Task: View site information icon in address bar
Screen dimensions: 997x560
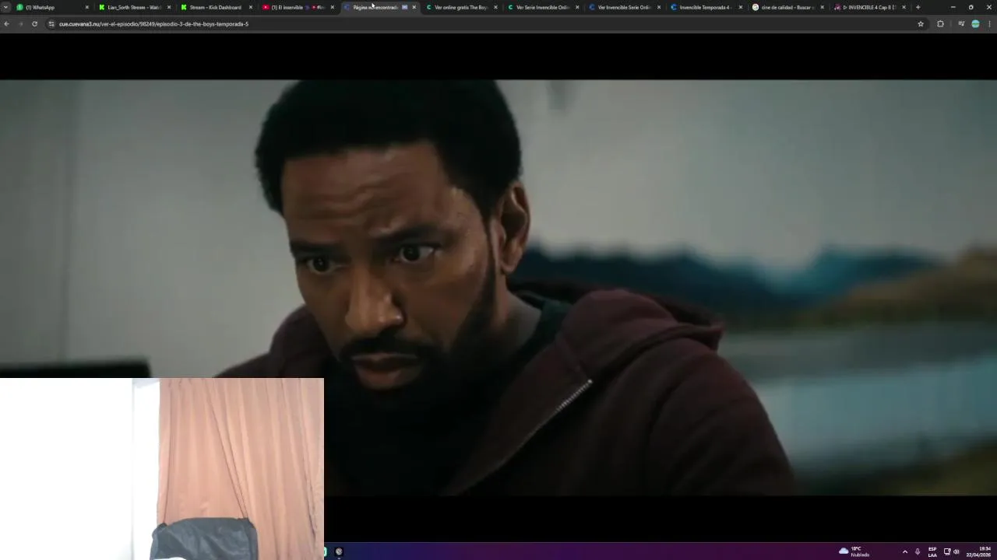Action: 51,24
